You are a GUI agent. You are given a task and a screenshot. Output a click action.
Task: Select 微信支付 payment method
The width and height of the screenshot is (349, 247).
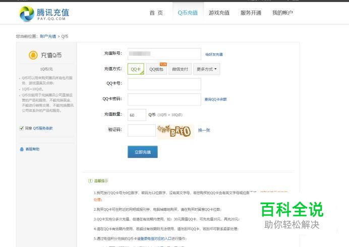coord(180,69)
